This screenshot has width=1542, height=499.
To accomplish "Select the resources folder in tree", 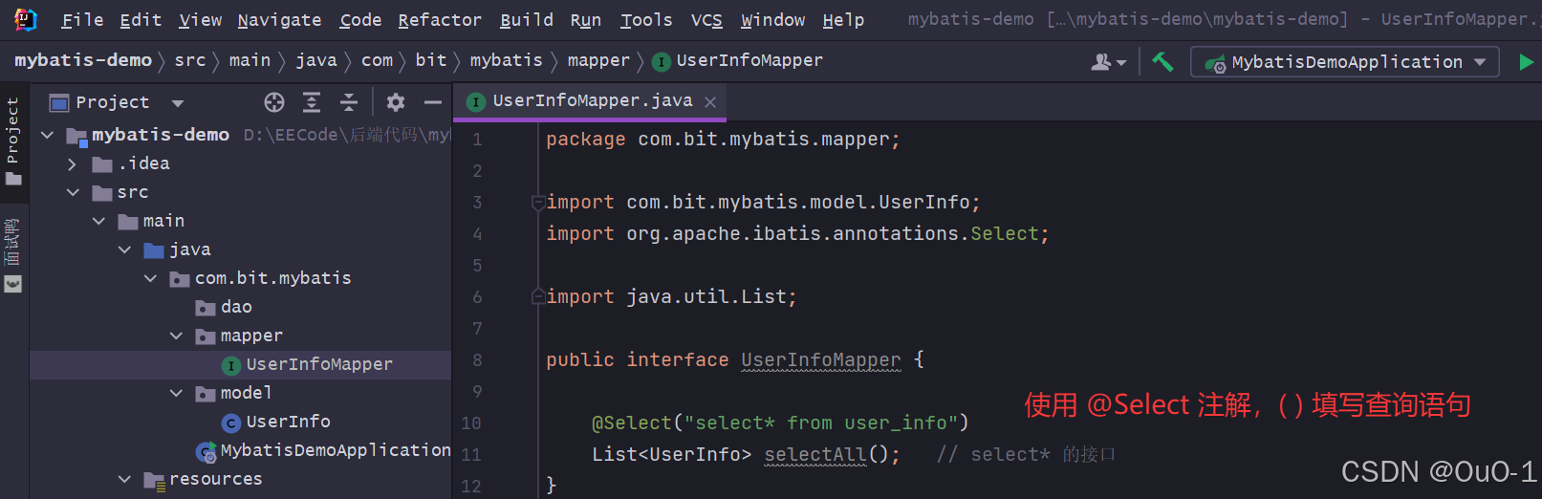I will (x=204, y=479).
